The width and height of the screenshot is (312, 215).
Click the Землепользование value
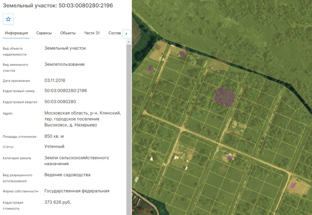[x=65, y=64]
